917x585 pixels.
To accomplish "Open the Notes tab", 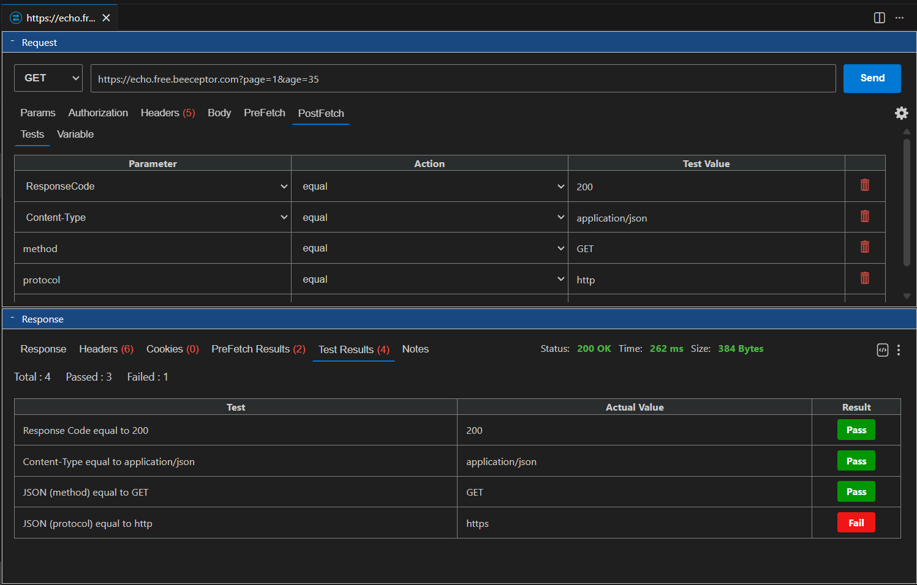I will (x=415, y=349).
